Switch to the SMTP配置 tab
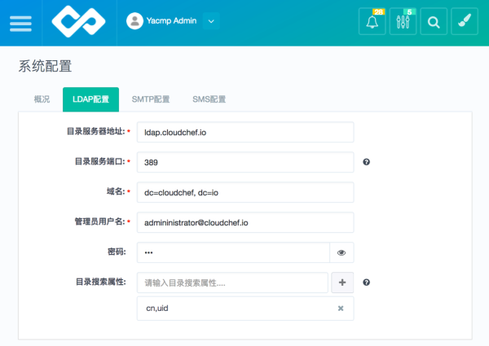The image size is (489, 346). [x=151, y=99]
